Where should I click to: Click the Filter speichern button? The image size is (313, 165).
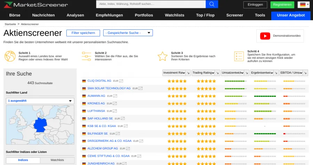[x=83, y=33]
